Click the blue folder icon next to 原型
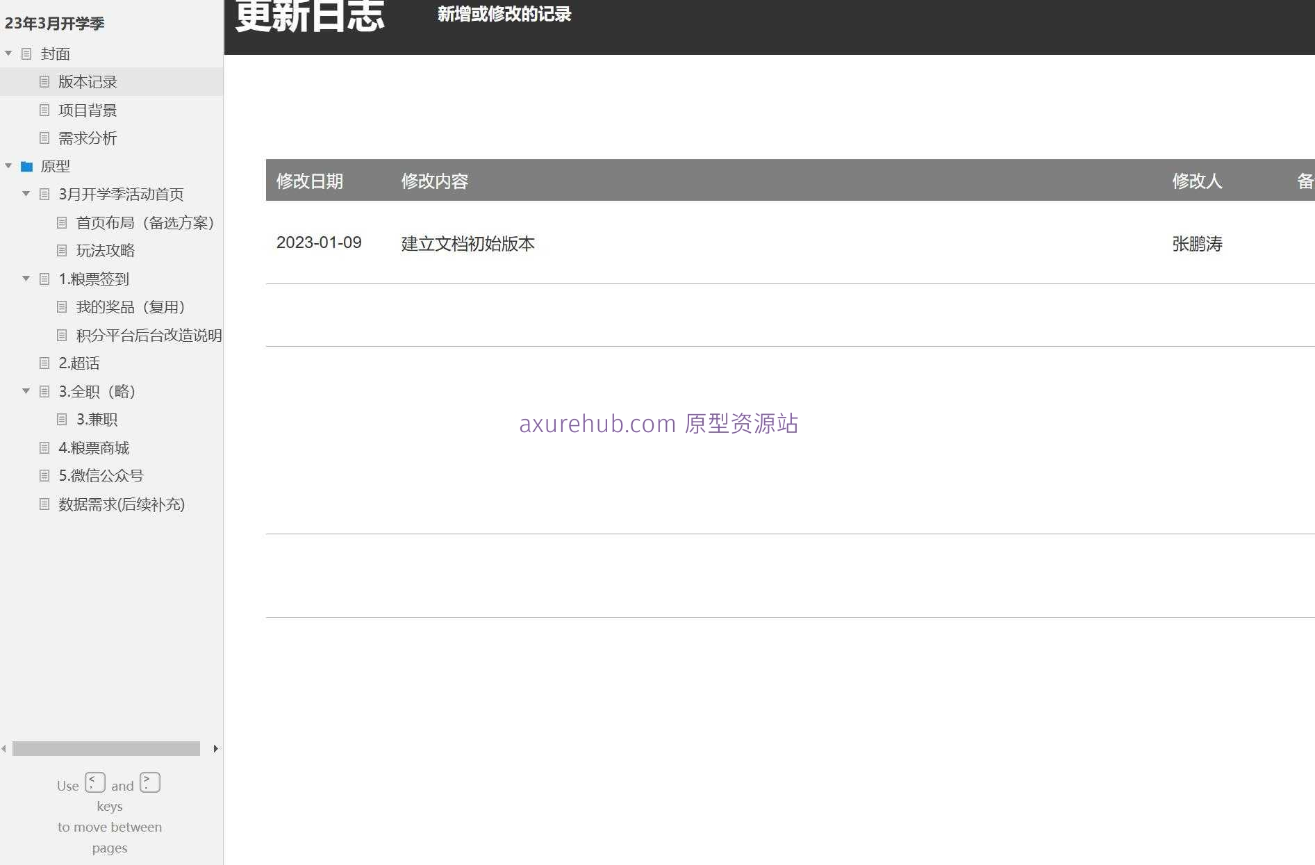The width and height of the screenshot is (1315, 865). [x=26, y=166]
